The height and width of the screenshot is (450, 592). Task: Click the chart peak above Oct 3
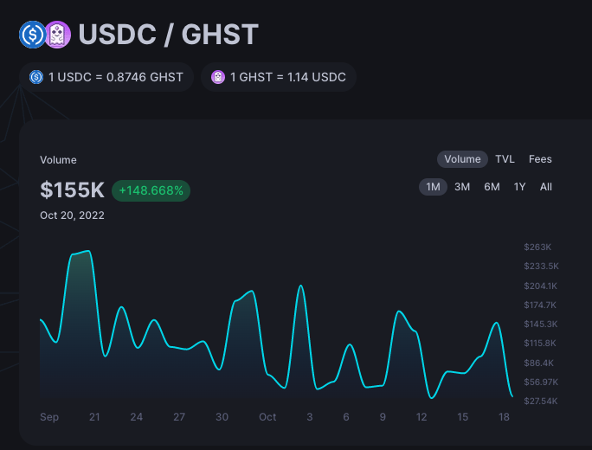(301, 286)
